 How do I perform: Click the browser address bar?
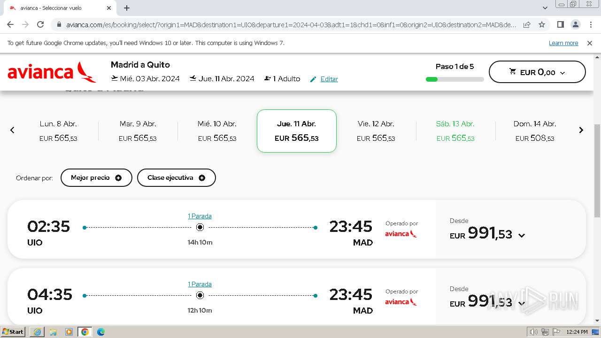[x=291, y=24]
